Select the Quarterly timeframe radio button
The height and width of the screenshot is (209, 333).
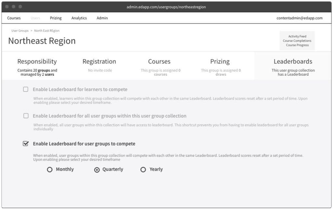pos(97,170)
